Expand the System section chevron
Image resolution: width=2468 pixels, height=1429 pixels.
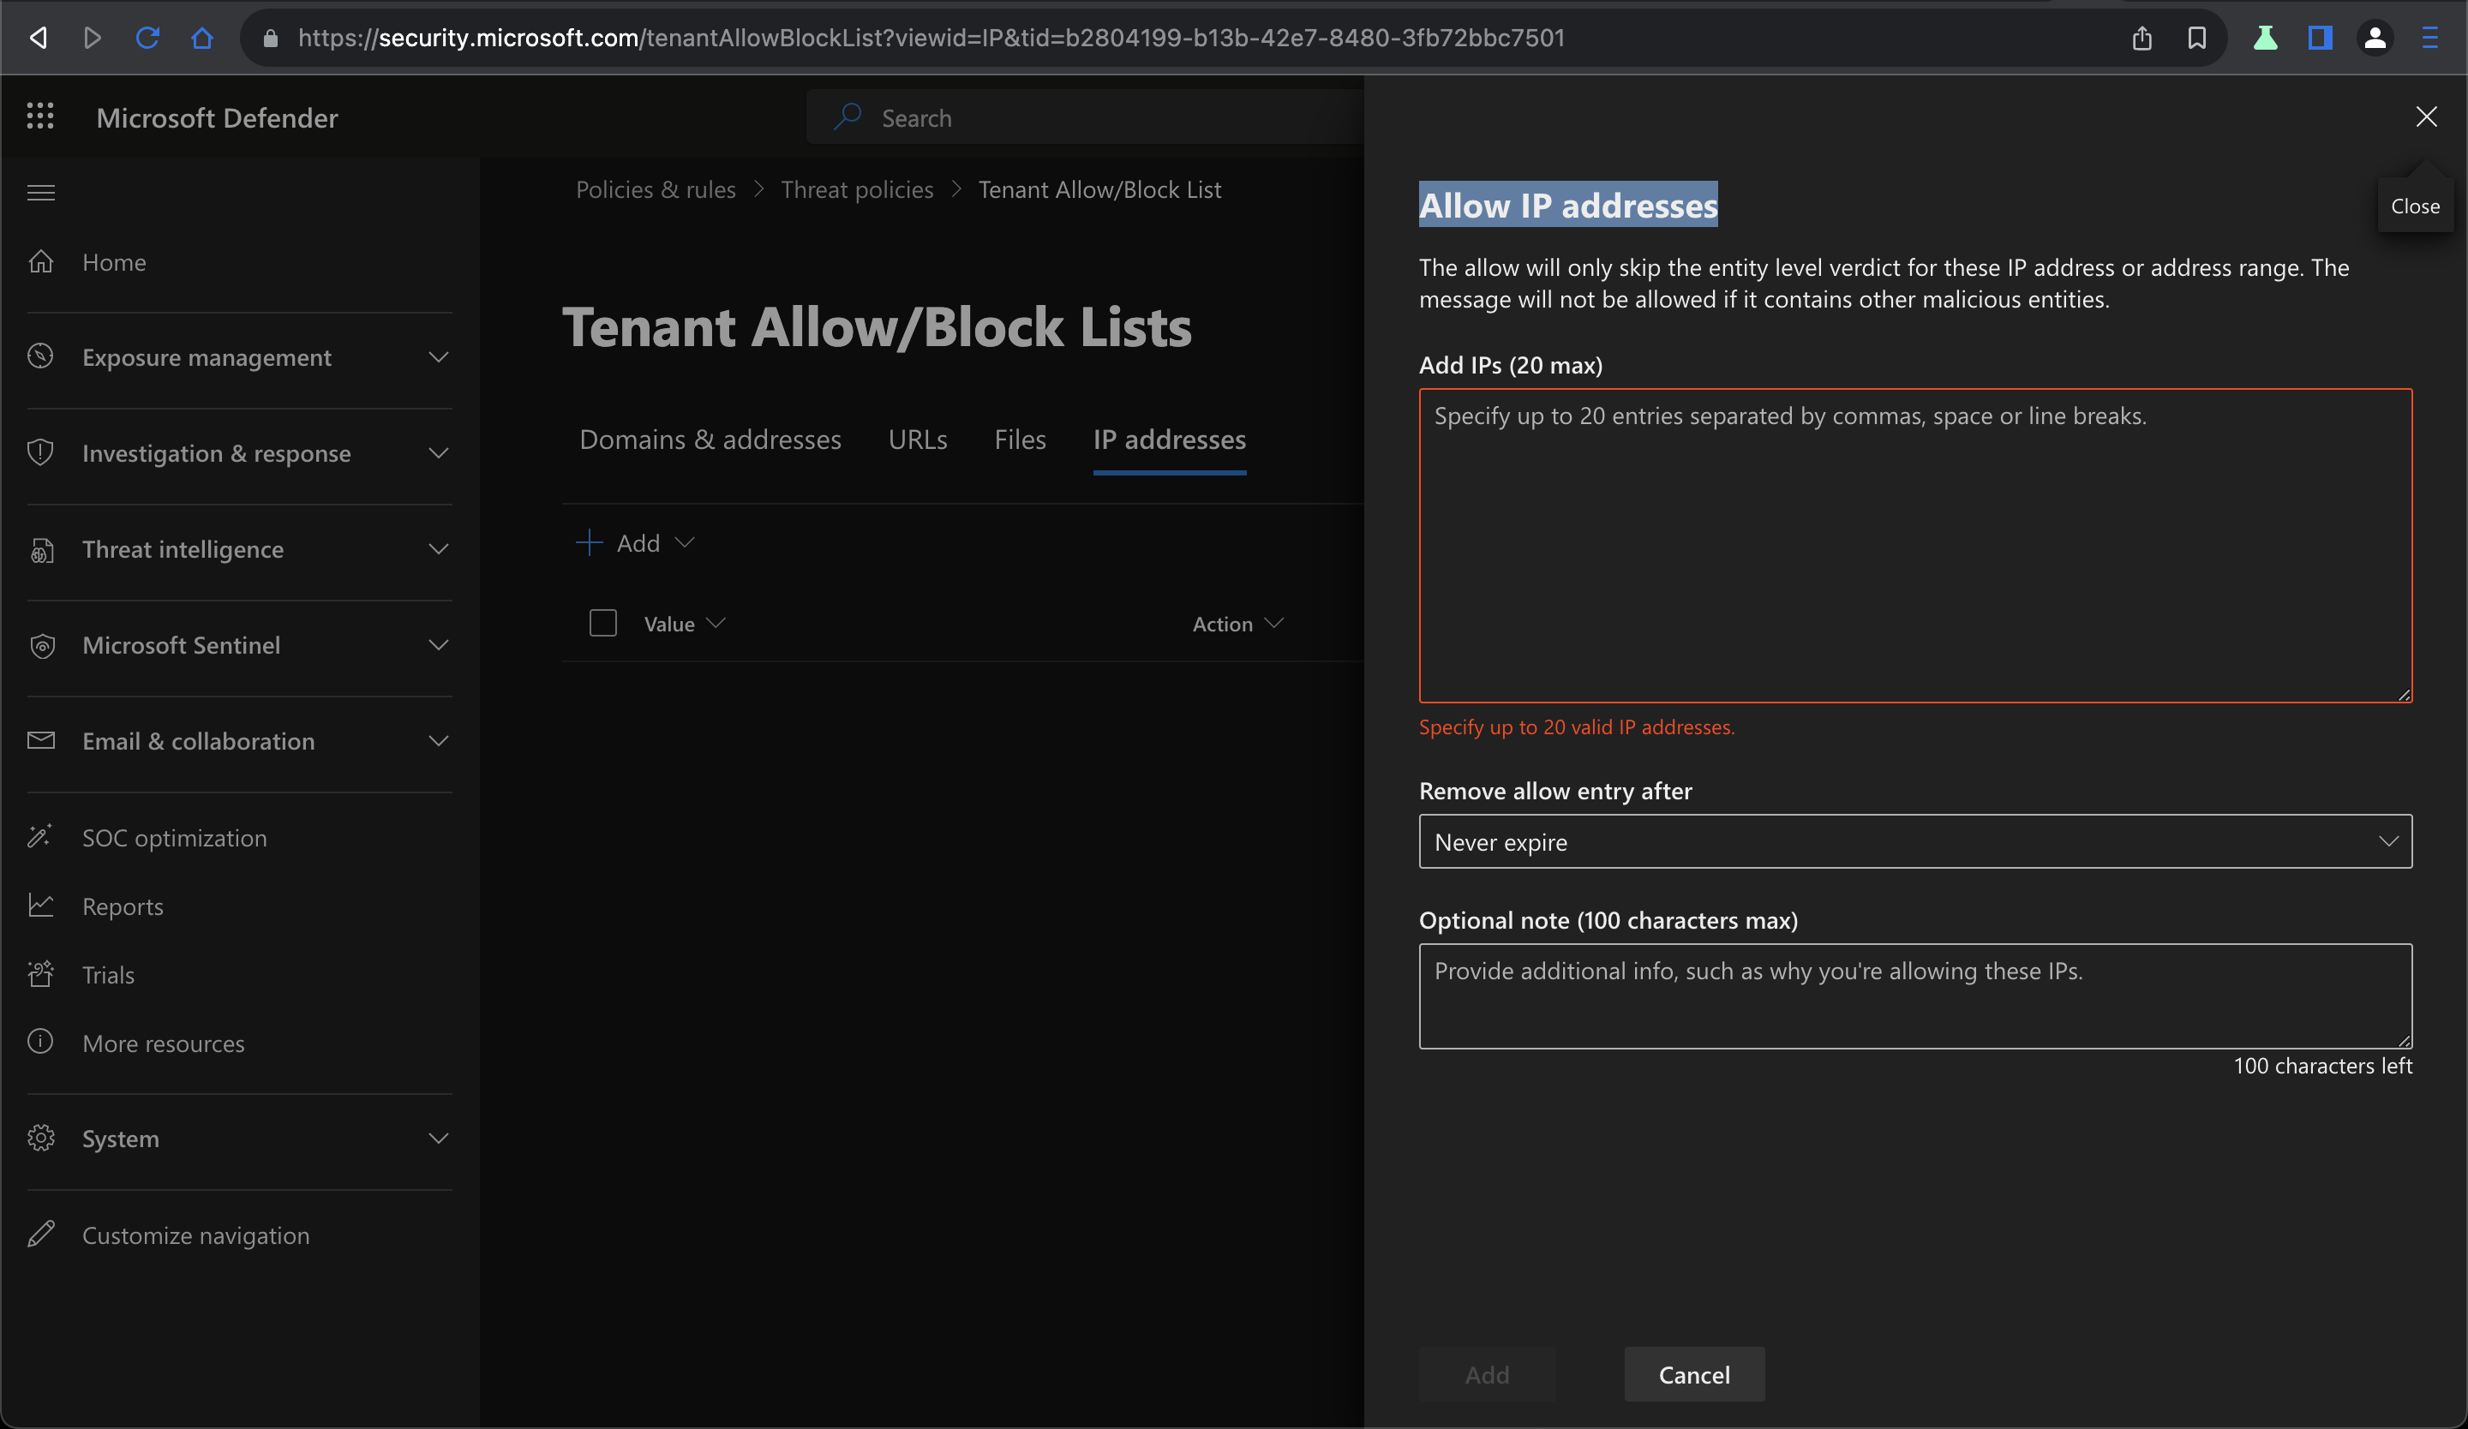point(439,1138)
